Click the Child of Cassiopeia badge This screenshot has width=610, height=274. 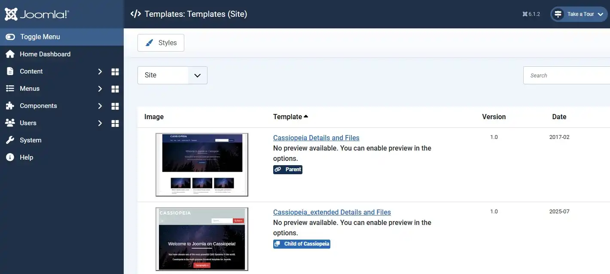coord(302,244)
